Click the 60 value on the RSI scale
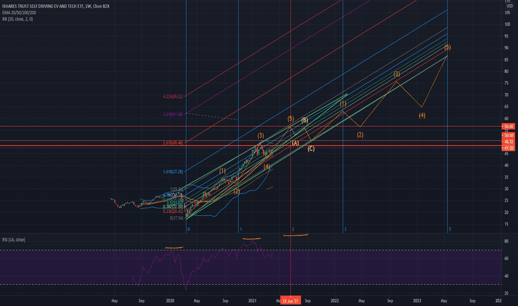The height and width of the screenshot is (306, 518). pos(506,259)
